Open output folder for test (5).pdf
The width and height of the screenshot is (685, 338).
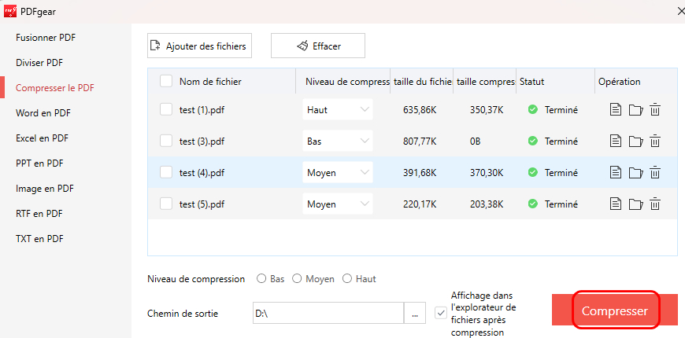(635, 204)
